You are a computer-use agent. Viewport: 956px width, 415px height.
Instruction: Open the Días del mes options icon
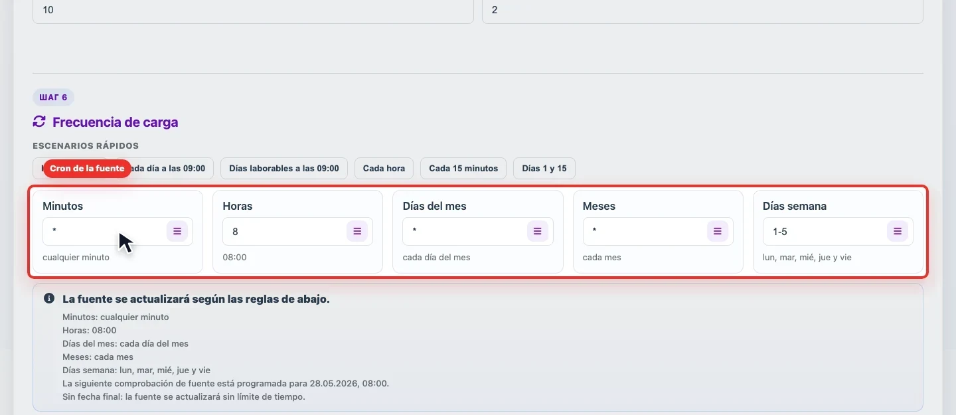(x=538, y=231)
